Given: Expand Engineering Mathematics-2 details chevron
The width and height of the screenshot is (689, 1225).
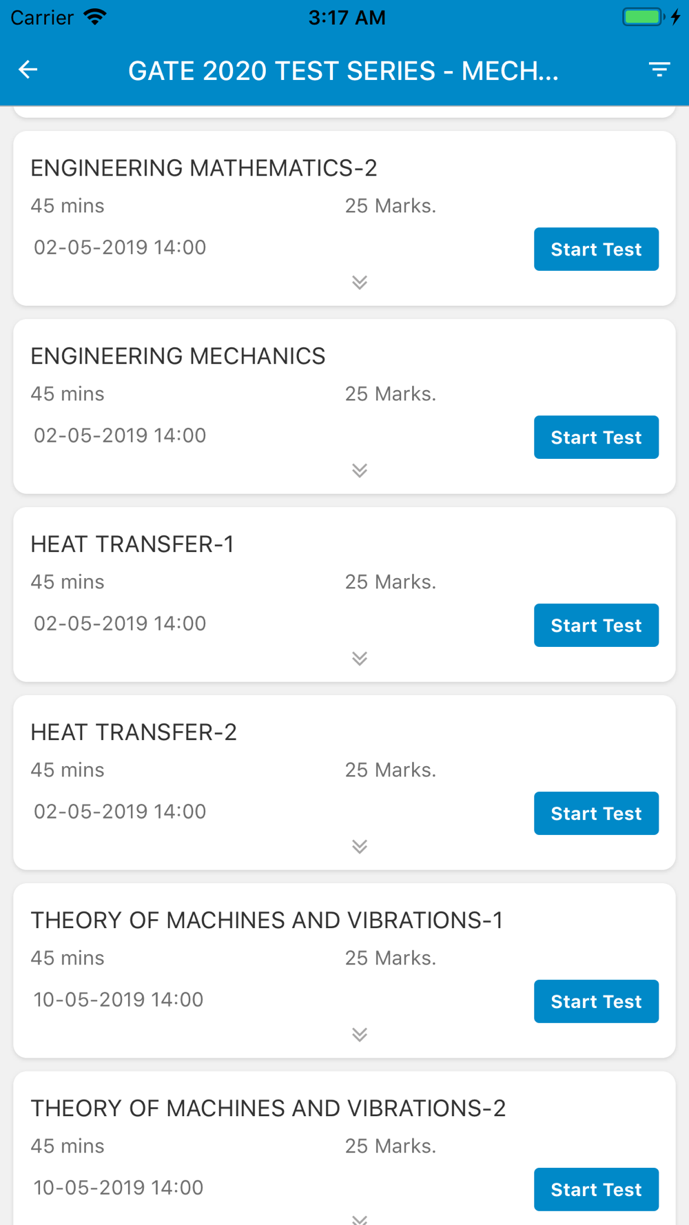Looking at the screenshot, I should [360, 282].
